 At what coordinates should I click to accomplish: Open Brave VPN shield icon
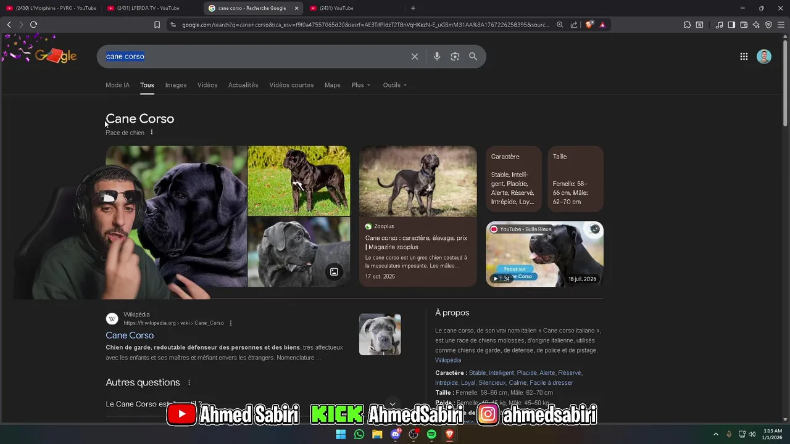click(768, 25)
